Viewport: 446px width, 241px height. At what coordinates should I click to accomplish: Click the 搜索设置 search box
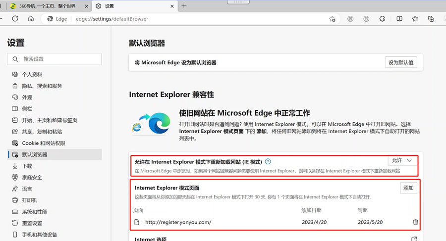coord(55,59)
